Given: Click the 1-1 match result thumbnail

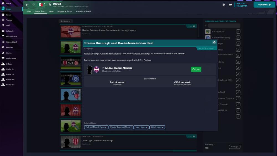Looking at the screenshot, I should coord(71,63).
